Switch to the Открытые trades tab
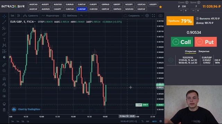The width and height of the screenshot is (222, 124). (190, 51)
